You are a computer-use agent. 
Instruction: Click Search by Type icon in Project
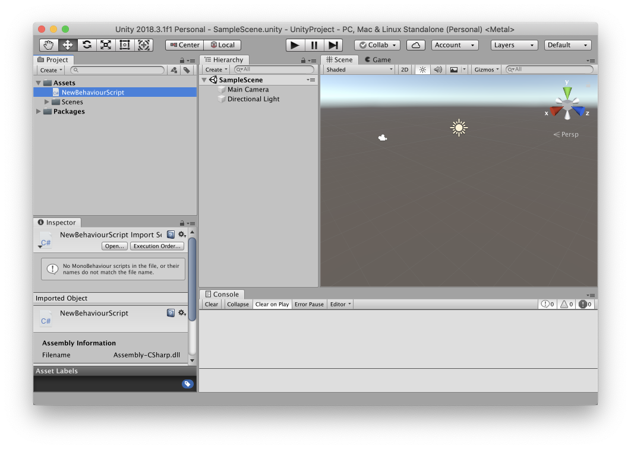(174, 70)
